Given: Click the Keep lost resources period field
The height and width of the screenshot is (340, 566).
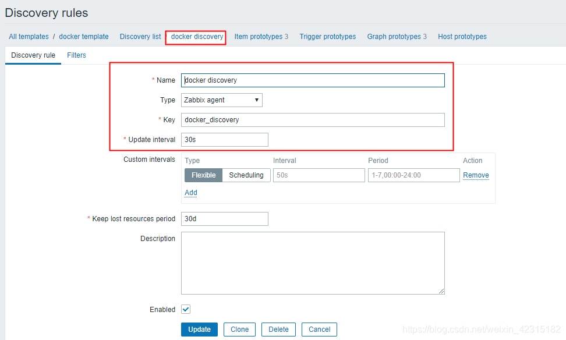Looking at the screenshot, I should 225,219.
